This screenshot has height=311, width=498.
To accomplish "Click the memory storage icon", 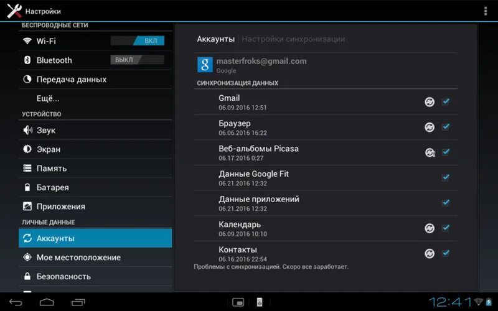I will coord(27,168).
